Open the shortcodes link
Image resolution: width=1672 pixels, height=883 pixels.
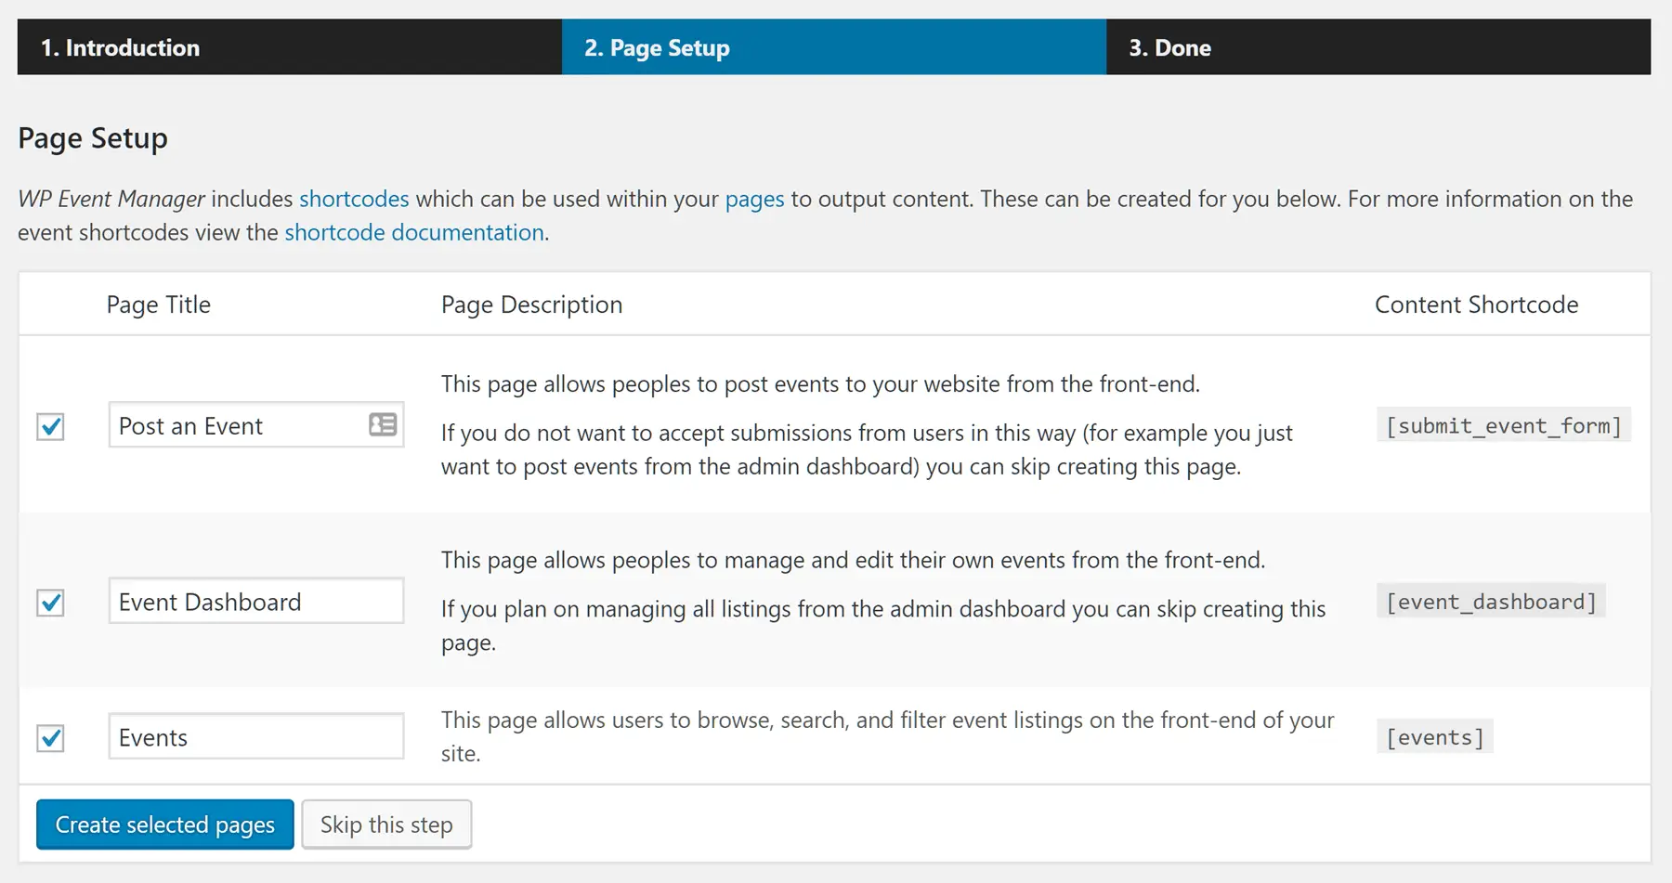[354, 199]
